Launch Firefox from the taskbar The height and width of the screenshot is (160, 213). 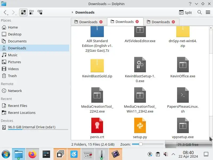click(32, 154)
